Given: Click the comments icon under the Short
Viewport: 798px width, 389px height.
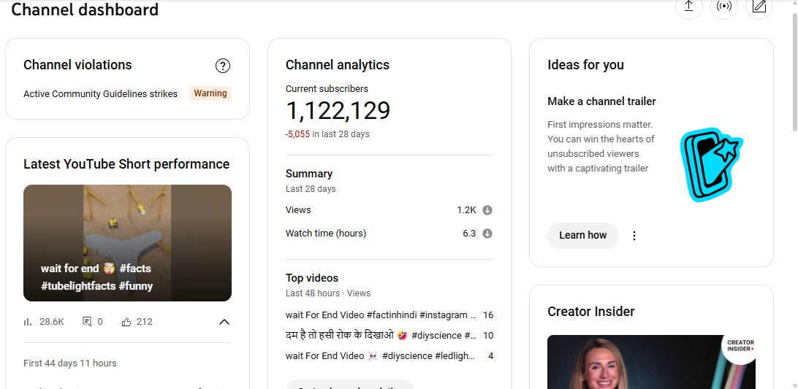Looking at the screenshot, I should tap(87, 322).
